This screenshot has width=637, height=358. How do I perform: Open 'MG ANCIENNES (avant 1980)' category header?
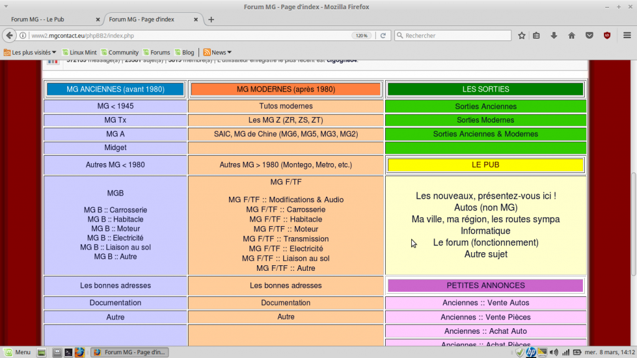(x=115, y=89)
